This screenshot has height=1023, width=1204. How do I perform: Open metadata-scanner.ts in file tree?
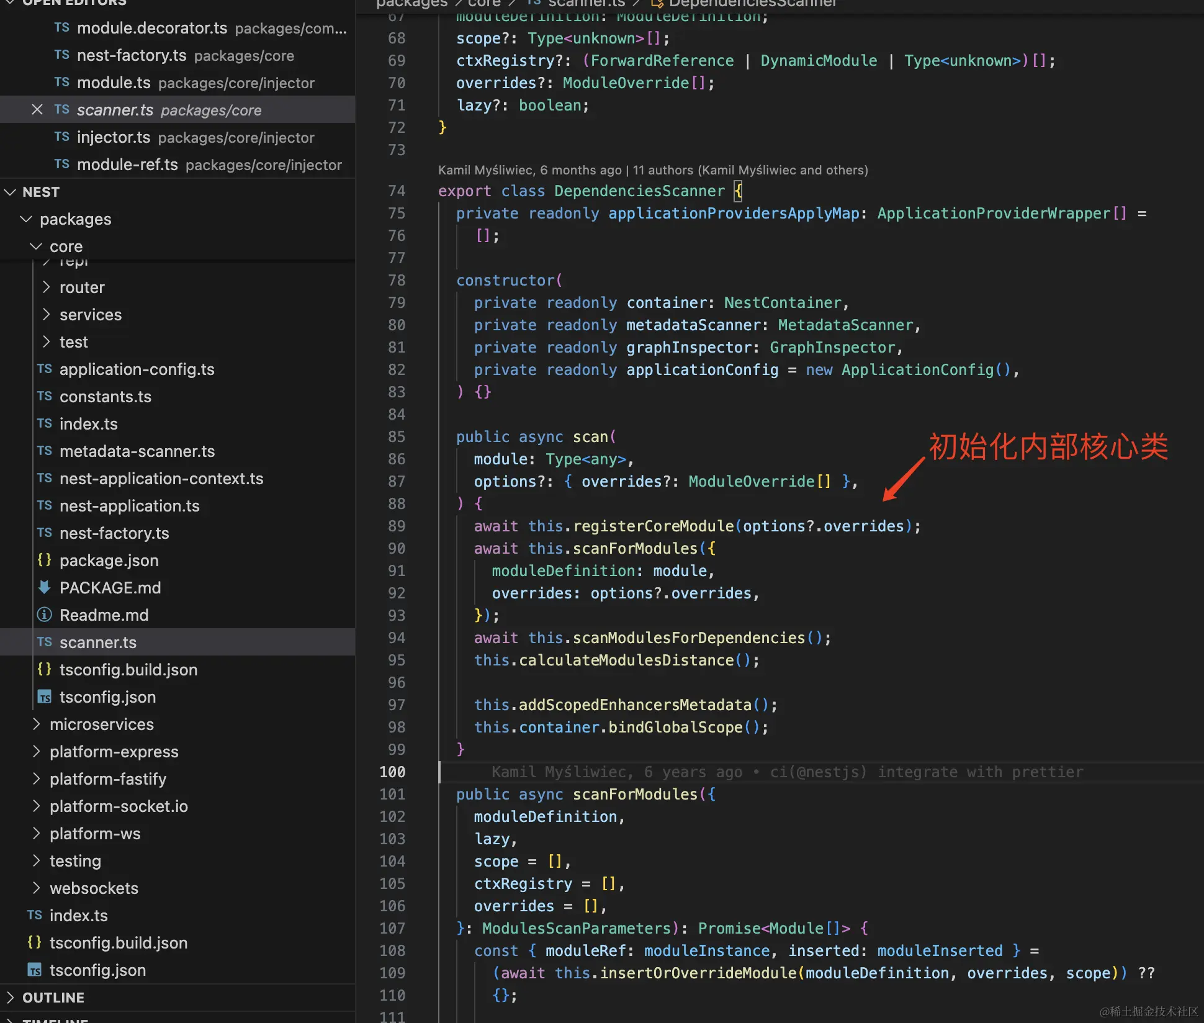pos(137,451)
